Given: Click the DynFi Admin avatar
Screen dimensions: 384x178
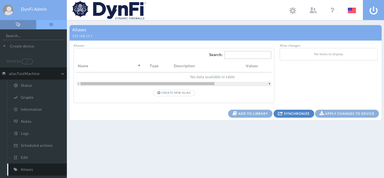Looking at the screenshot, I should point(8,10).
